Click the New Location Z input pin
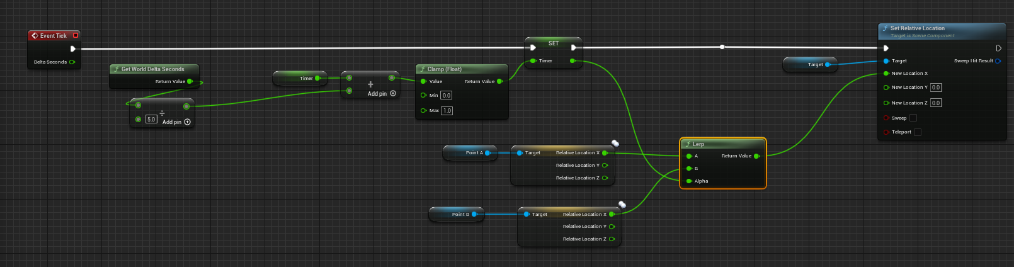 click(886, 103)
